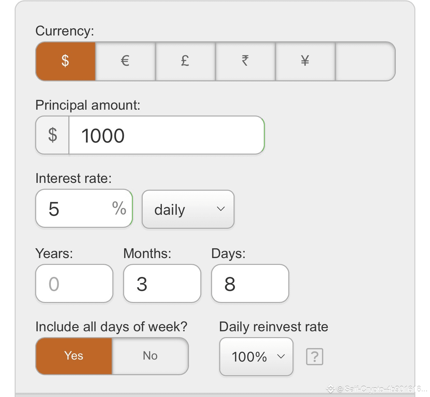Click the question mark help icon
The width and height of the screenshot is (430, 397).
tap(314, 357)
